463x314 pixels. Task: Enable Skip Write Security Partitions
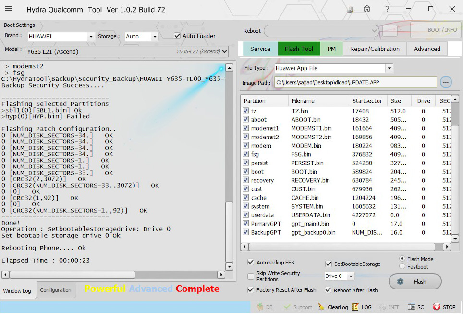coord(251,276)
